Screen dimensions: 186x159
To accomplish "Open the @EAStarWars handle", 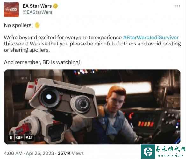I will [38, 12].
